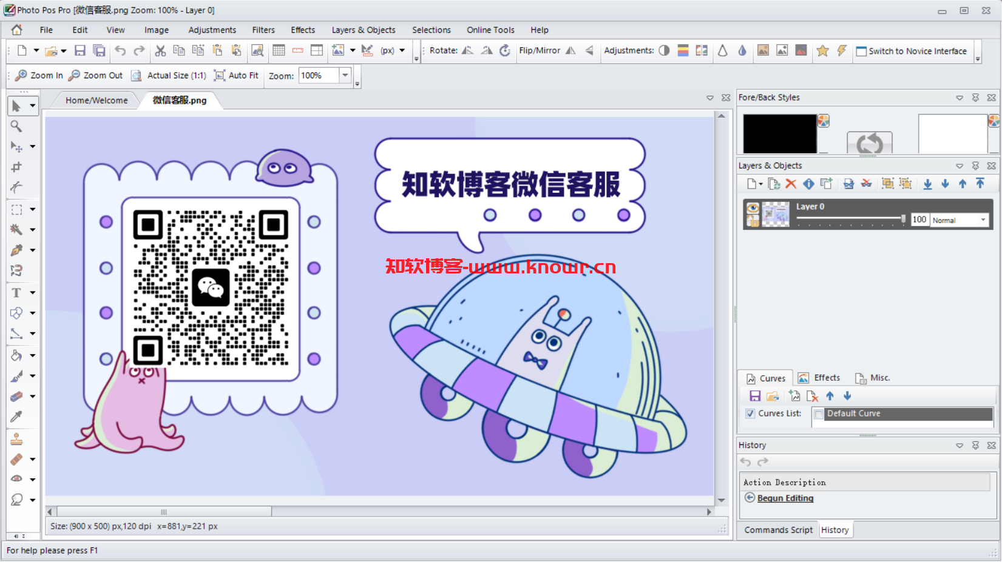Click the black foreground color swatch
This screenshot has width=1002, height=562.
pos(780,133)
